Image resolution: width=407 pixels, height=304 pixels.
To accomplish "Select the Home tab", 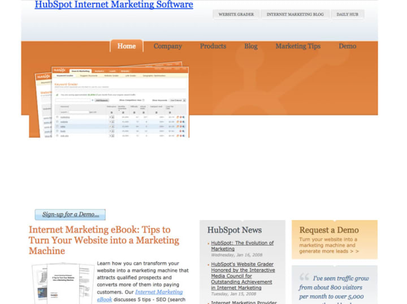I will click(127, 46).
